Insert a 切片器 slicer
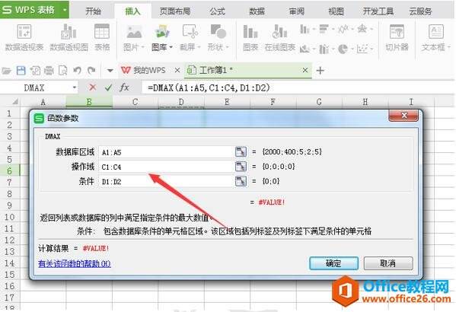 [x=397, y=37]
